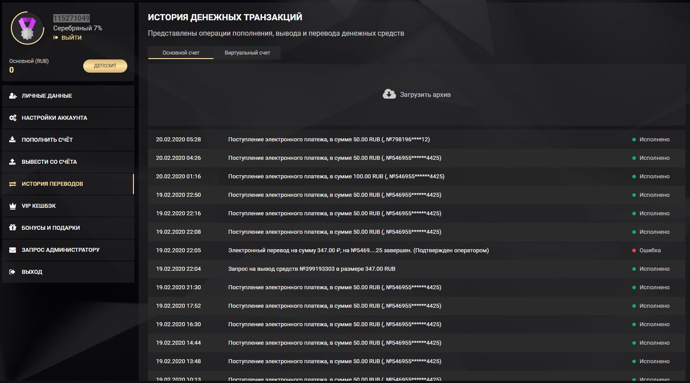690x383 pixels.
Task: Click withdrawal request №399193303 description
Action: point(312,269)
